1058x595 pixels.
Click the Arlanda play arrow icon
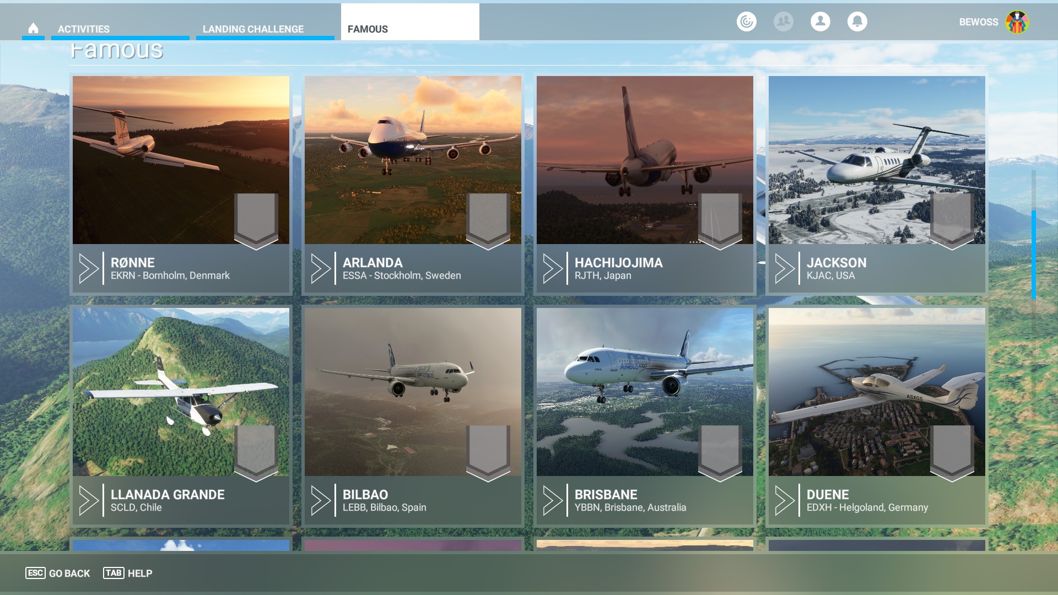click(x=321, y=268)
